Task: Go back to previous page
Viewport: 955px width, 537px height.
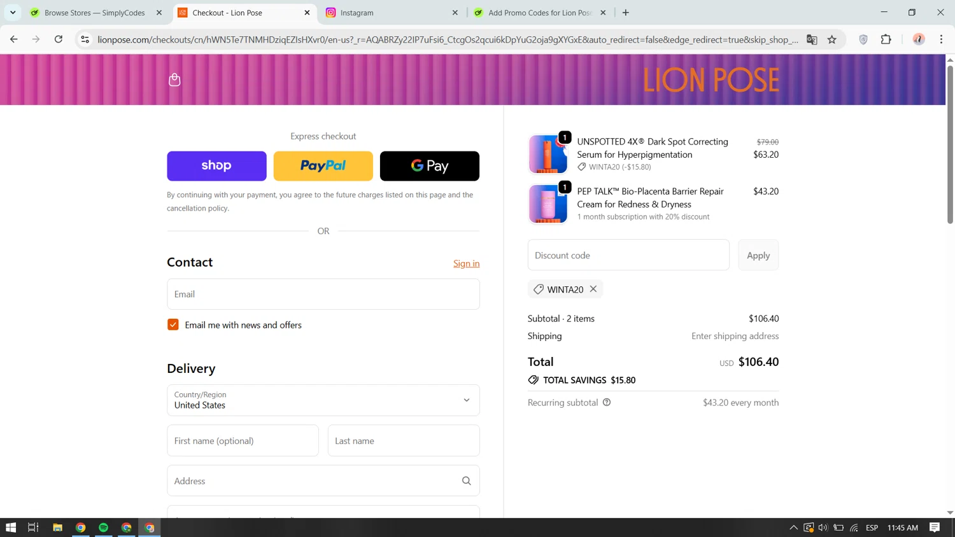Action: click(14, 39)
